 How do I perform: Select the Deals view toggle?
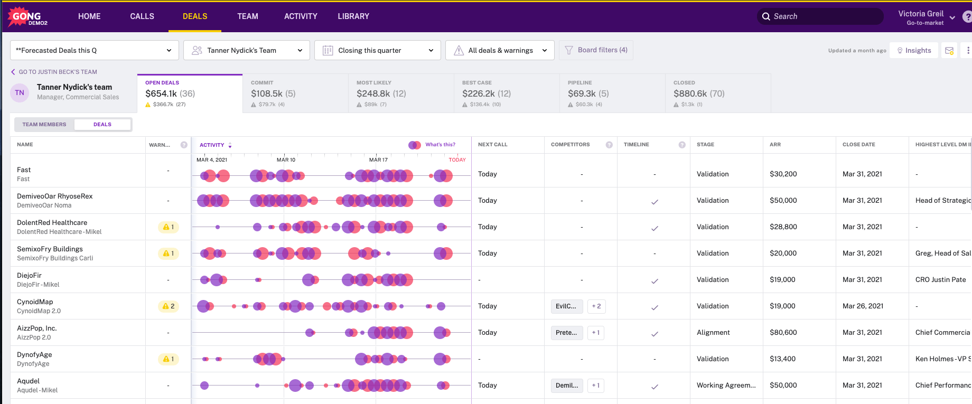(102, 125)
